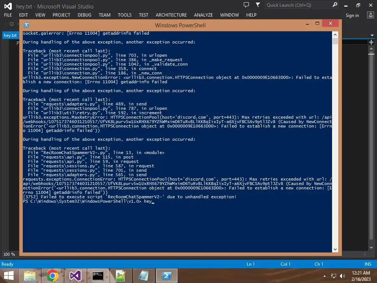
Task: Open the notifications filter funnel icon
Action: pyautogui.click(x=258, y=5)
